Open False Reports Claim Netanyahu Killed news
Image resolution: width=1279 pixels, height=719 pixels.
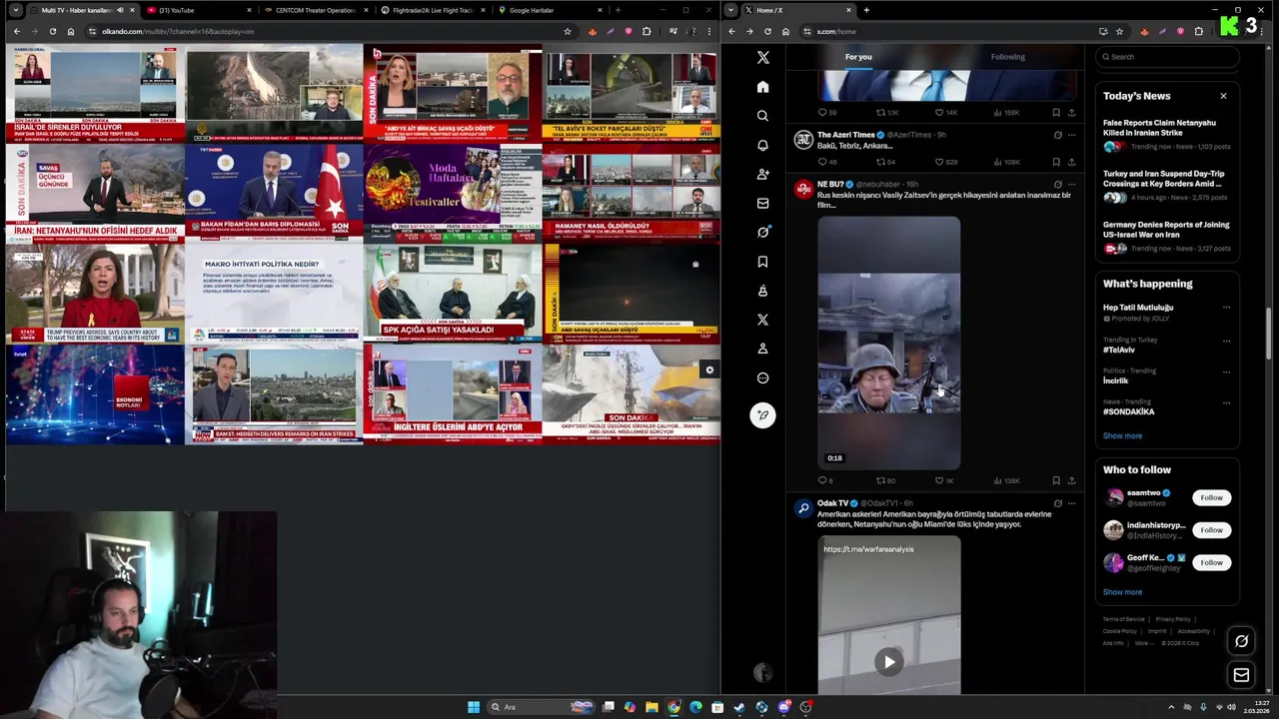1167,134
